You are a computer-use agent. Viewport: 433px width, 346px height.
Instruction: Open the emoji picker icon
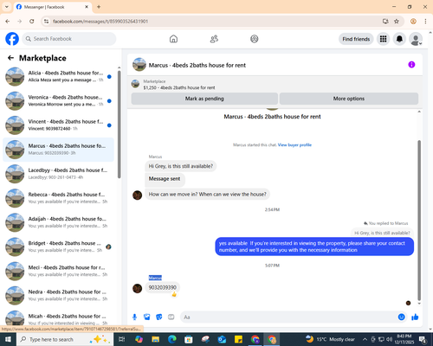click(401, 317)
